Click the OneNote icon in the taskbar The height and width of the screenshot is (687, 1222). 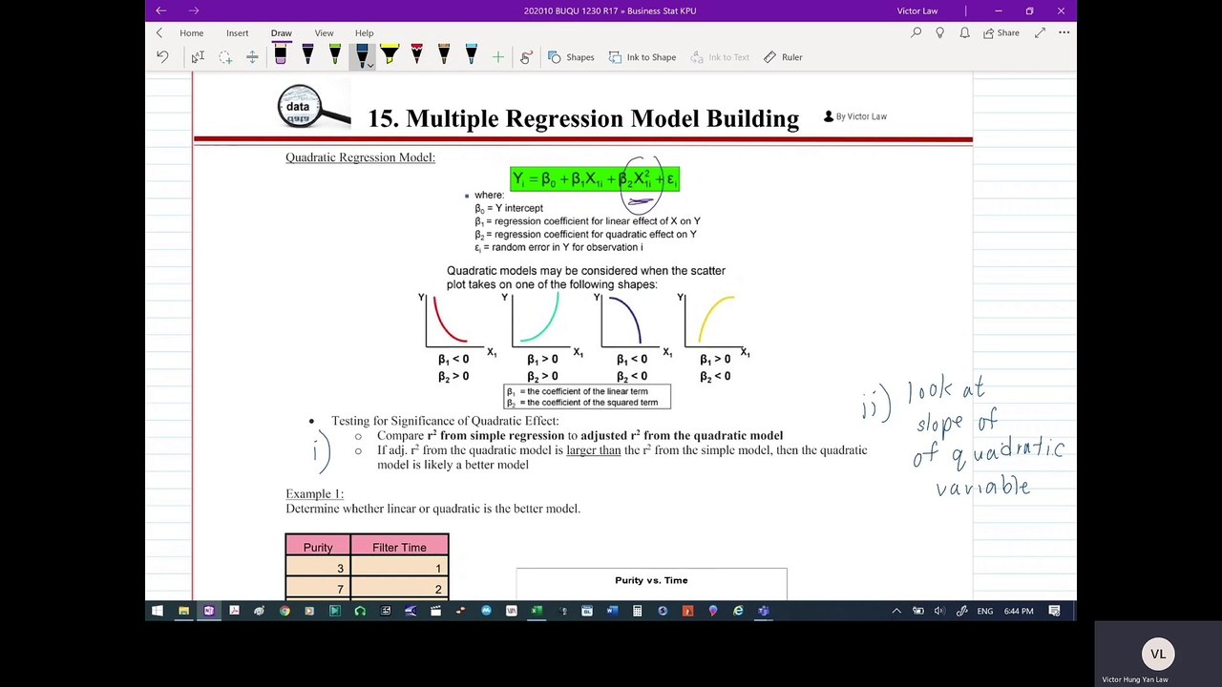[x=208, y=611]
